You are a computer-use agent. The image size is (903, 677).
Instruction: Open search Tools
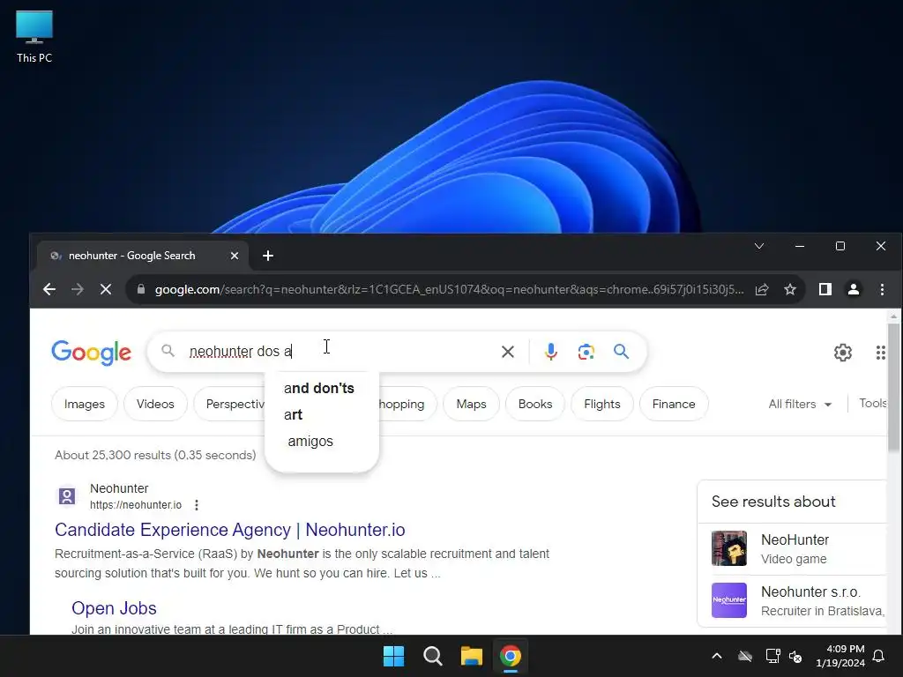(872, 404)
